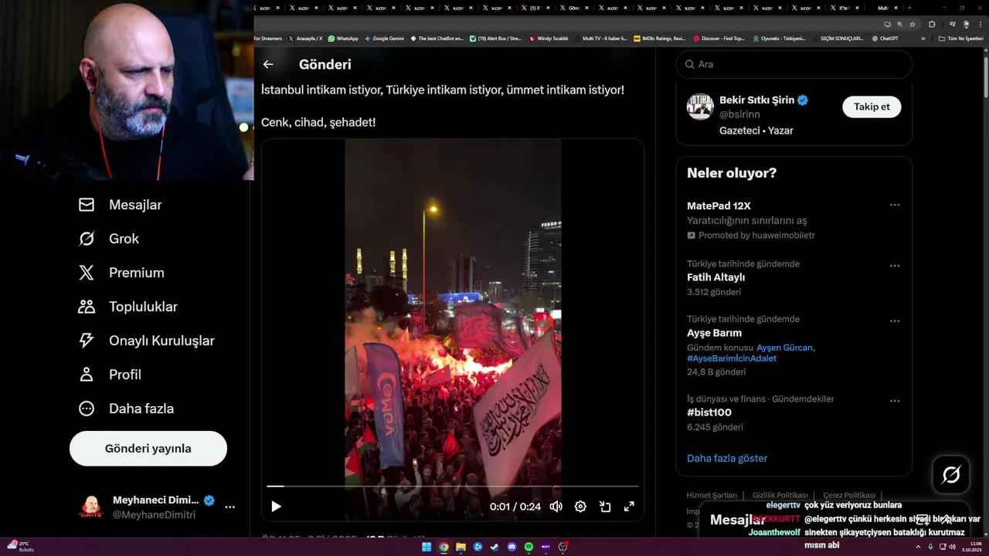This screenshot has height=556, width=989.
Task: Click Daha fazla göster under trends
Action: pyautogui.click(x=727, y=458)
